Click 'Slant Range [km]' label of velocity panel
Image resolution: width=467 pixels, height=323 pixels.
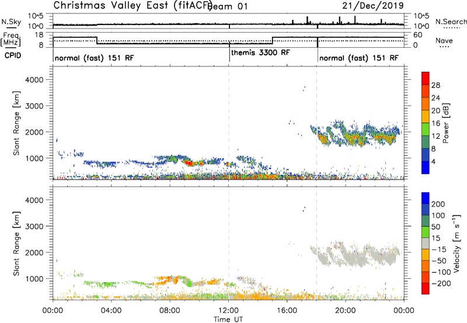tap(16, 244)
